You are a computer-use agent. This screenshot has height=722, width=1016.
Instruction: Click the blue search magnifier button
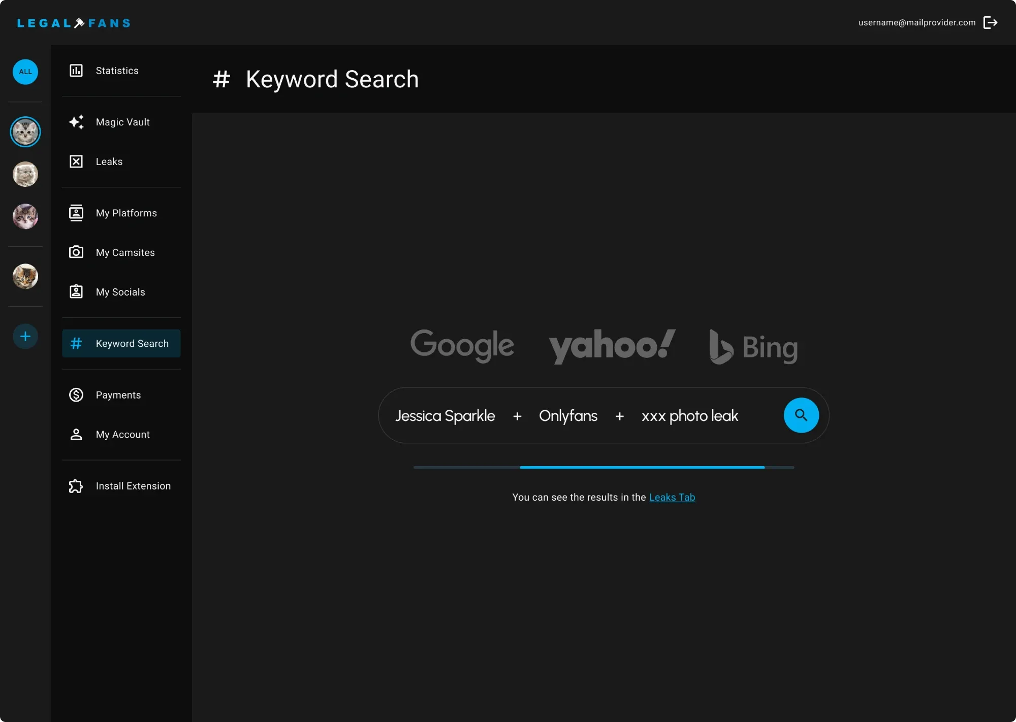(801, 415)
